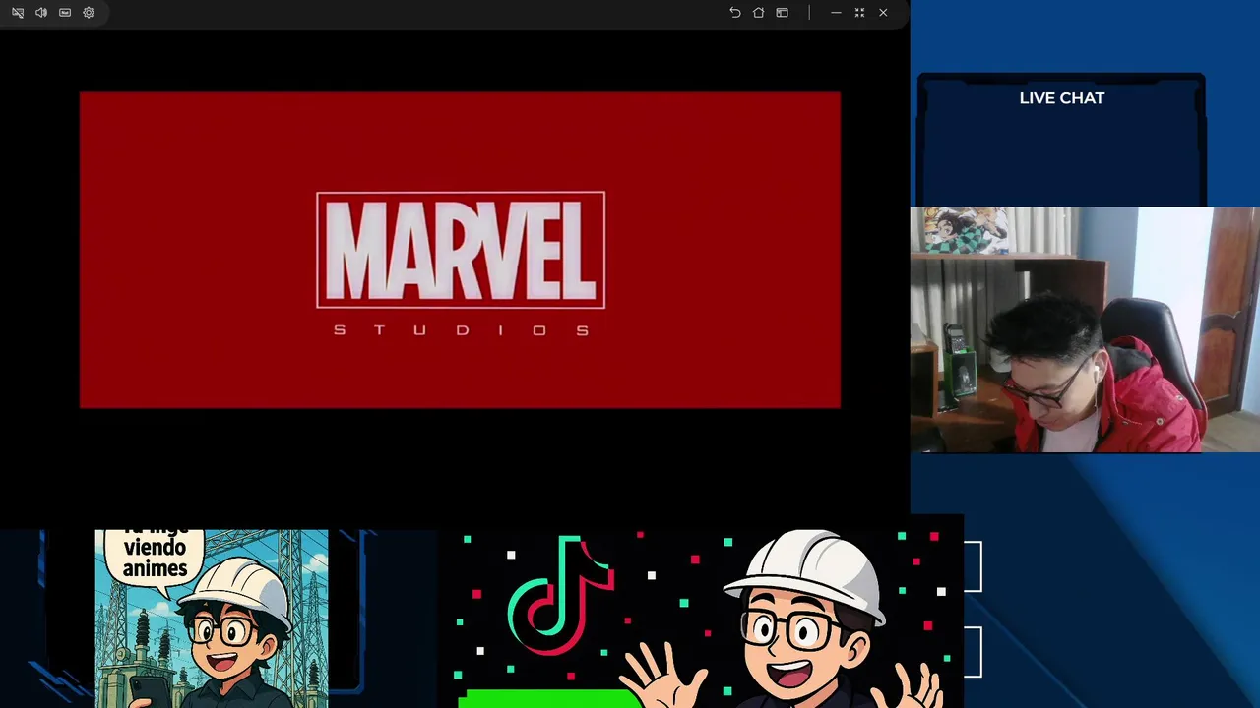The image size is (1260, 708).
Task: Click the window layout icon in the title bar
Action: (x=783, y=13)
